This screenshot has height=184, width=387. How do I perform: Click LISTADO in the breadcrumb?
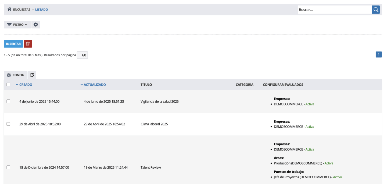point(41,10)
